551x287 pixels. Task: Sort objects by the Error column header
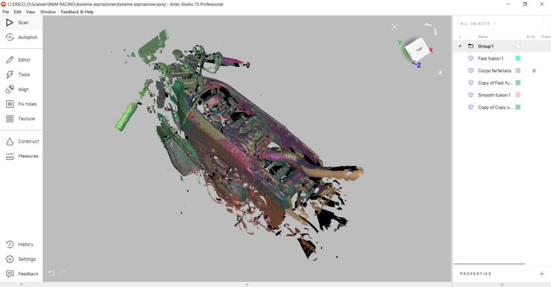pos(531,37)
